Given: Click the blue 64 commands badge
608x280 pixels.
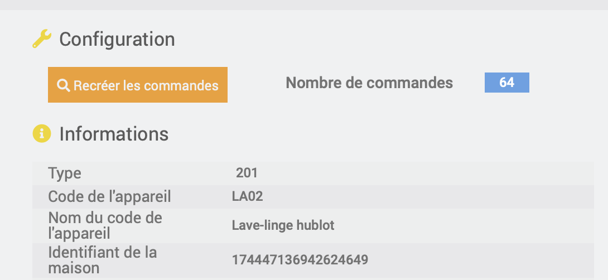Looking at the screenshot, I should pos(507,83).
